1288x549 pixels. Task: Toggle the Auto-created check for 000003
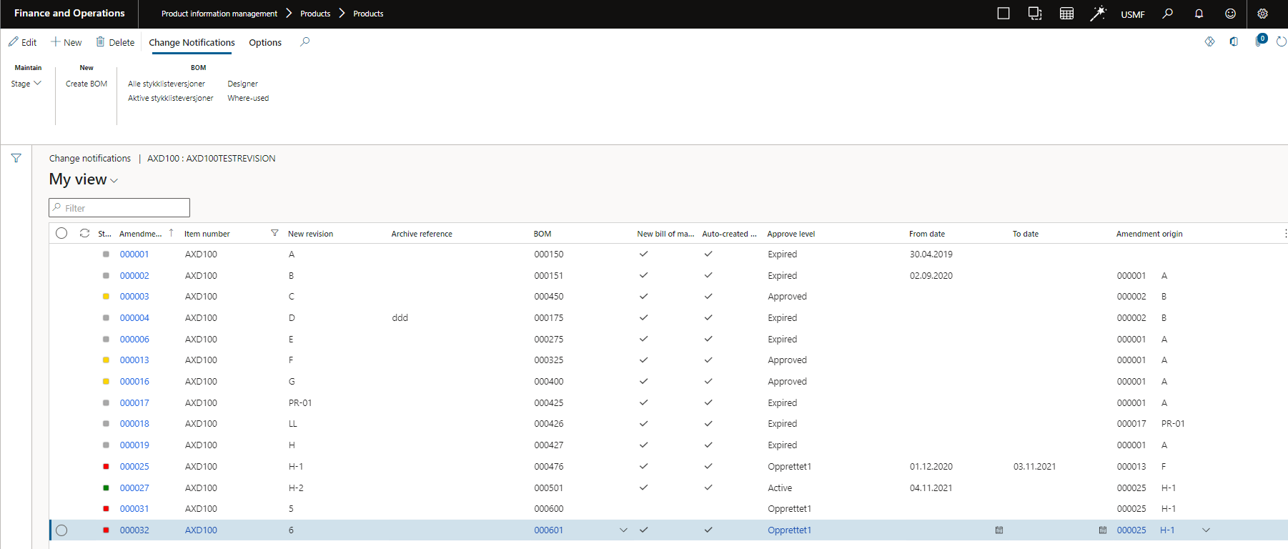[x=708, y=296]
